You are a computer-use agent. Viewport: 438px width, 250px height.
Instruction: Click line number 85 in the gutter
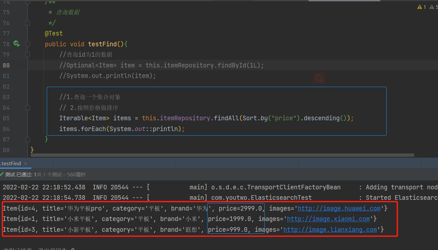click(6, 118)
